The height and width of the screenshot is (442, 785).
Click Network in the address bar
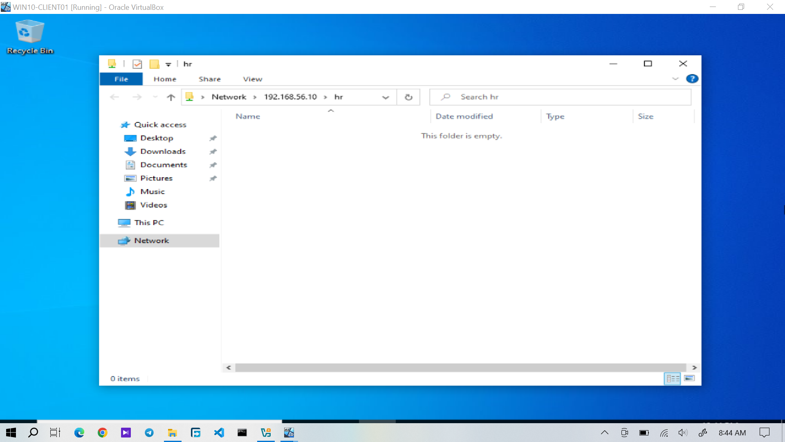(x=229, y=97)
